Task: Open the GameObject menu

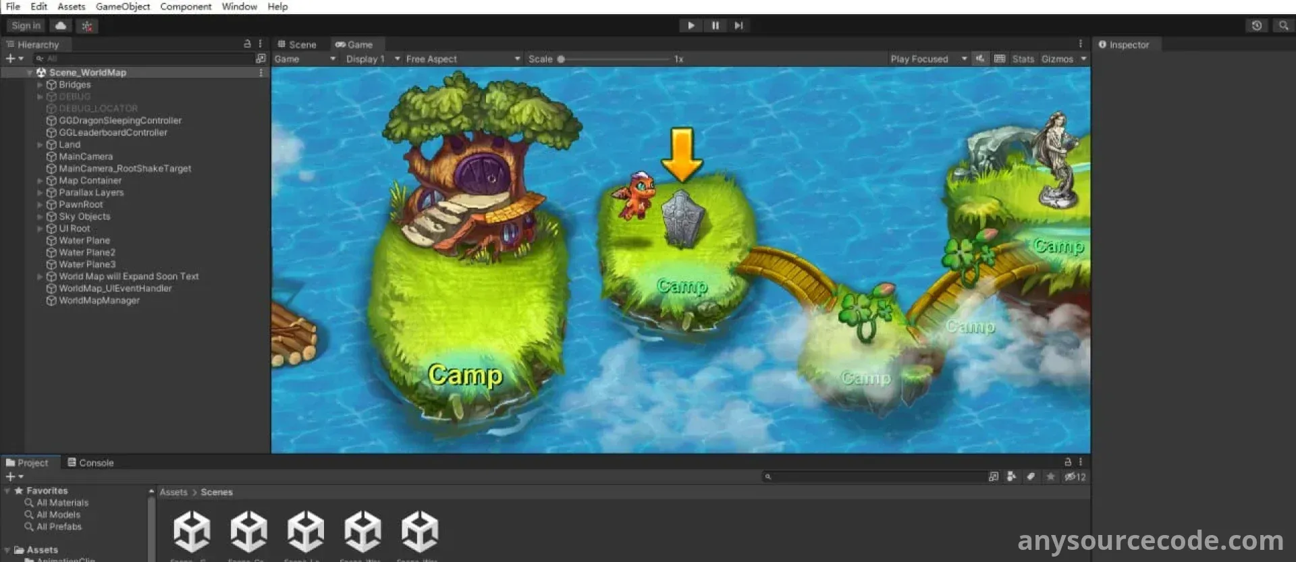Action: [123, 7]
